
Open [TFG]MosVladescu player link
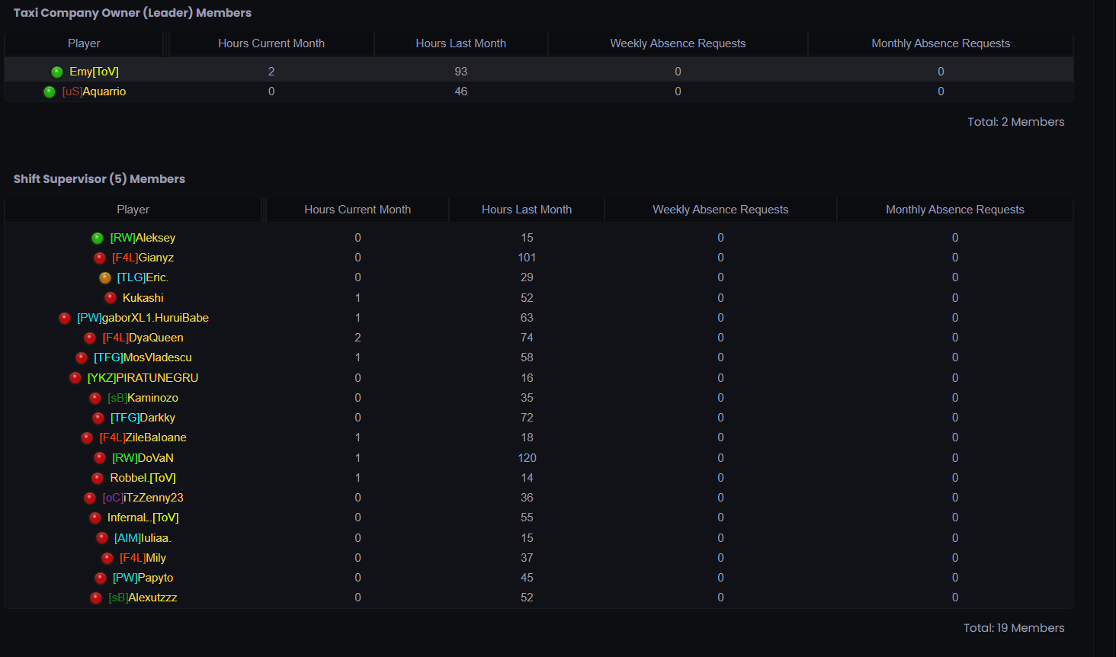pyautogui.click(x=143, y=357)
